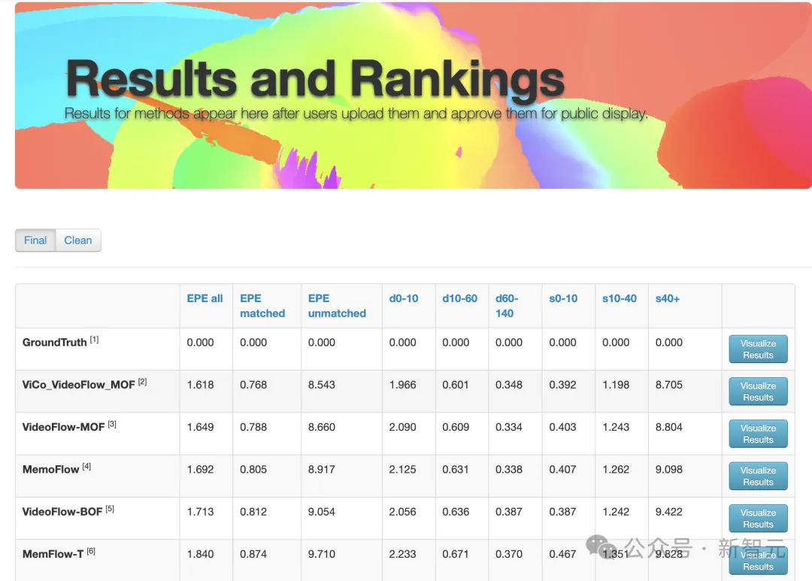812x581 pixels.
Task: Sort table by d0-10 column
Action: pos(404,298)
